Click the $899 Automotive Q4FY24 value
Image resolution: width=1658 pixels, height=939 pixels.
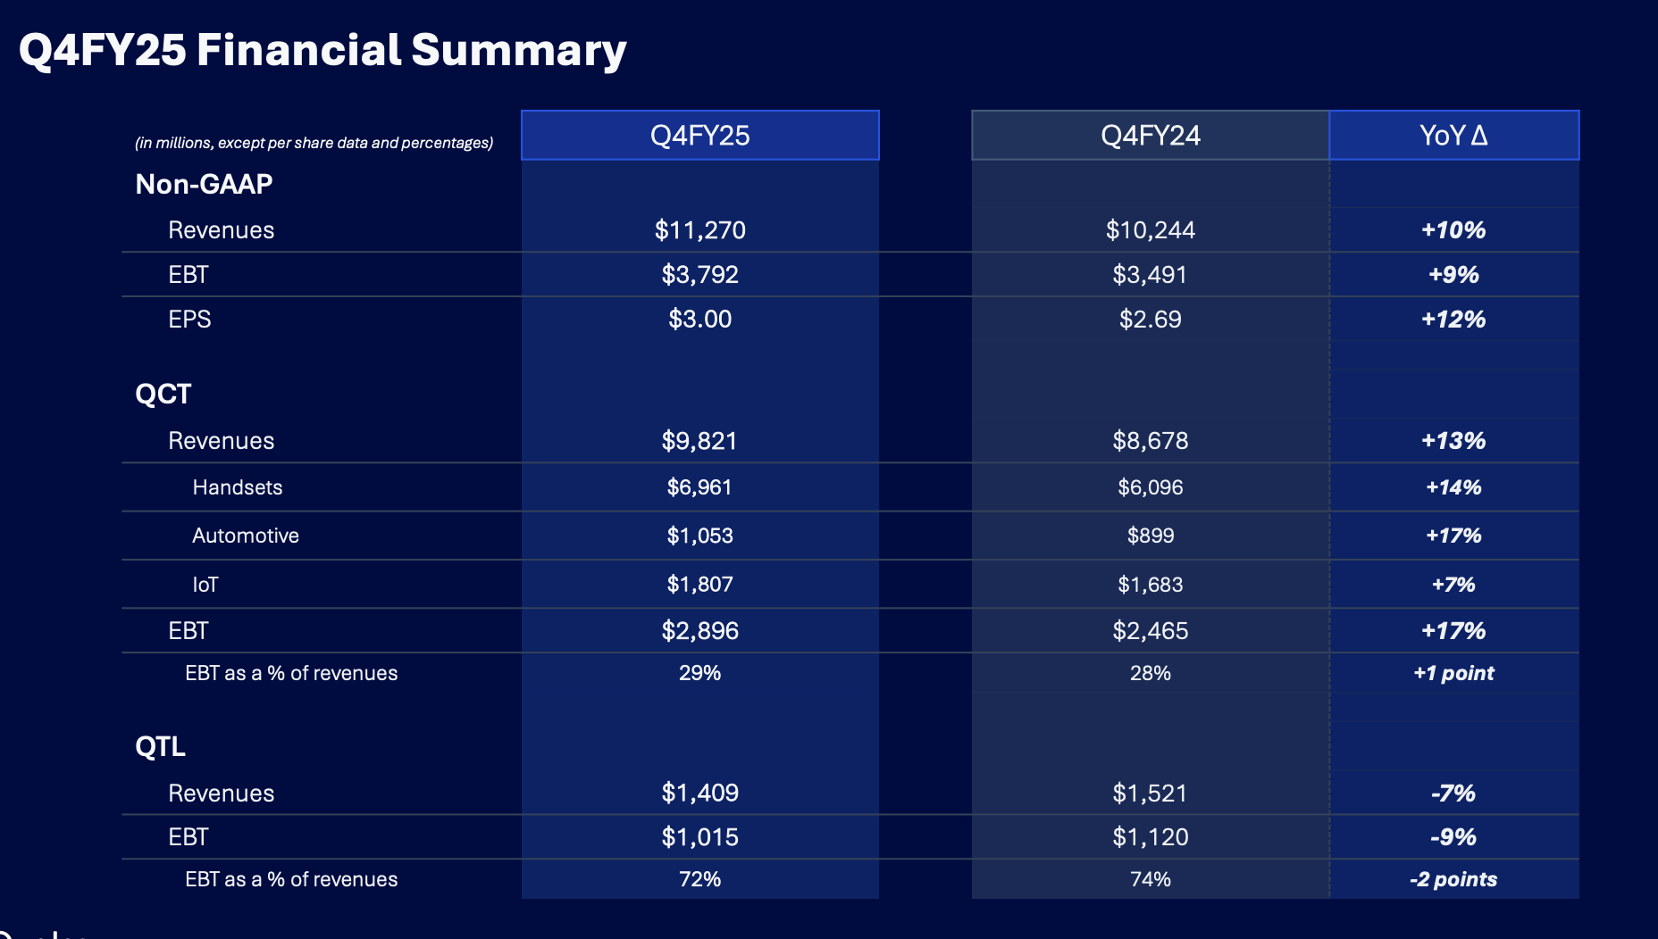pyautogui.click(x=1150, y=536)
